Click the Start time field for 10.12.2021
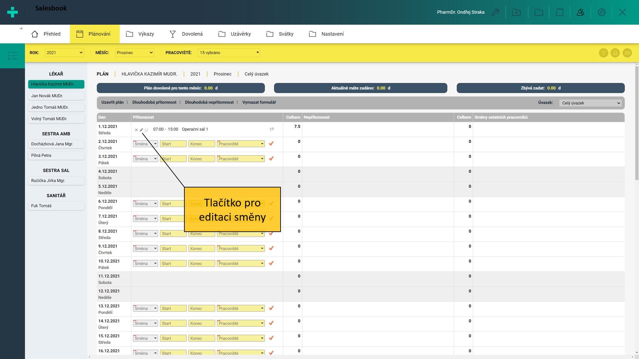This screenshot has width=639, height=359. tap(173, 264)
